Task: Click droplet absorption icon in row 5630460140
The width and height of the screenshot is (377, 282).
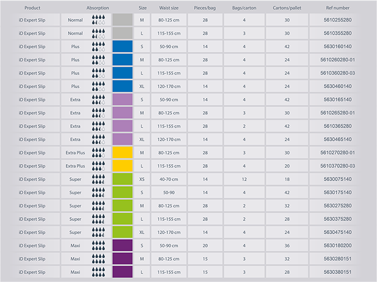Action: pos(98,87)
